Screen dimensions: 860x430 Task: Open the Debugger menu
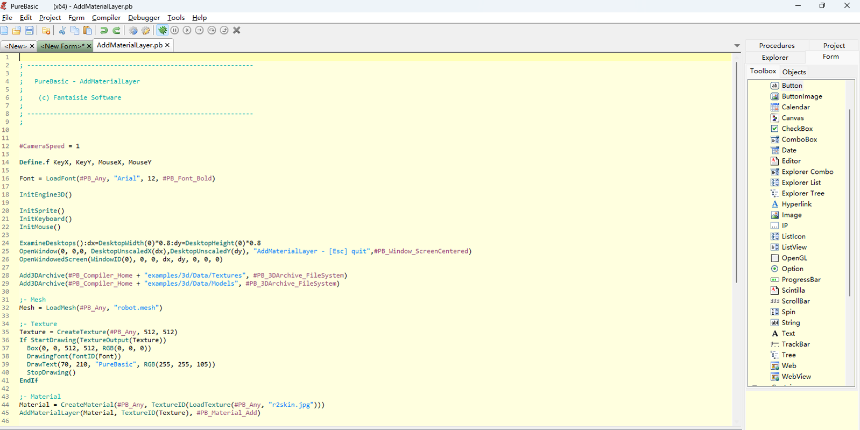point(144,18)
